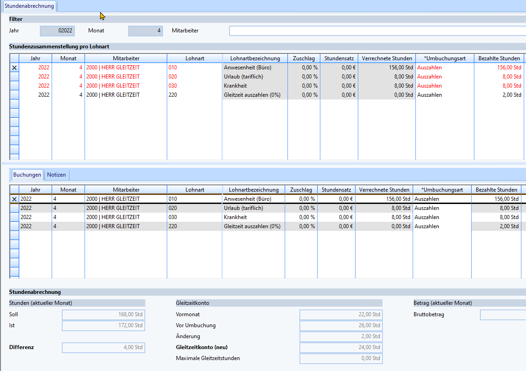Image resolution: width=526 pixels, height=371 pixels.
Task: Click the Jahr filter field
Action: pos(57,31)
